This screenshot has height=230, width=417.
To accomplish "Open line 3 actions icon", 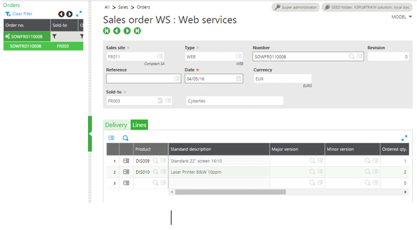I will pyautogui.click(x=127, y=183).
